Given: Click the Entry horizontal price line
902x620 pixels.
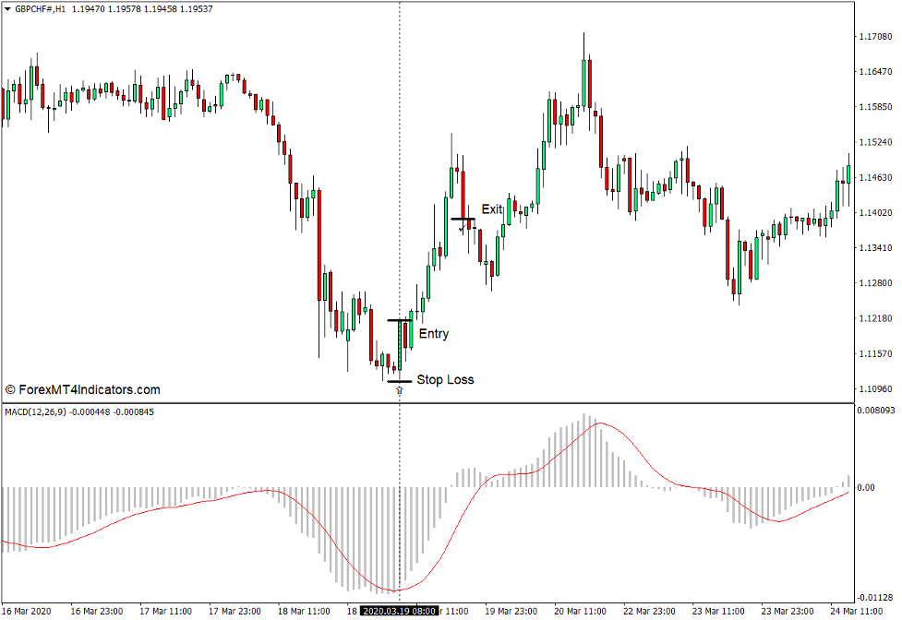Looking at the screenshot, I should tap(399, 318).
